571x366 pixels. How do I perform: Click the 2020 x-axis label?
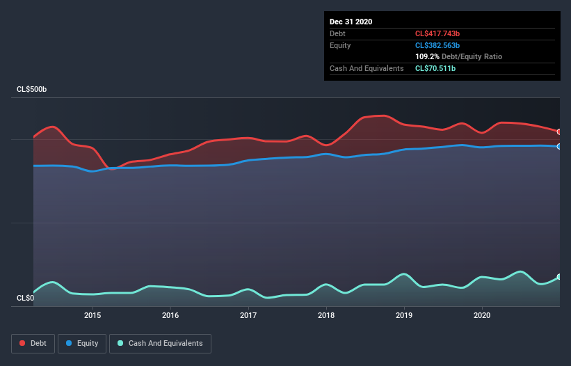(482, 315)
